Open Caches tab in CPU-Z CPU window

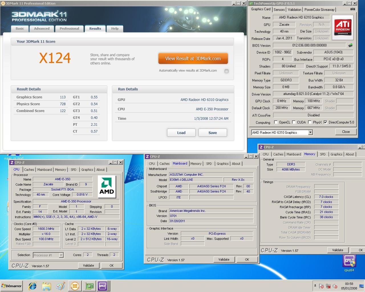(29, 170)
